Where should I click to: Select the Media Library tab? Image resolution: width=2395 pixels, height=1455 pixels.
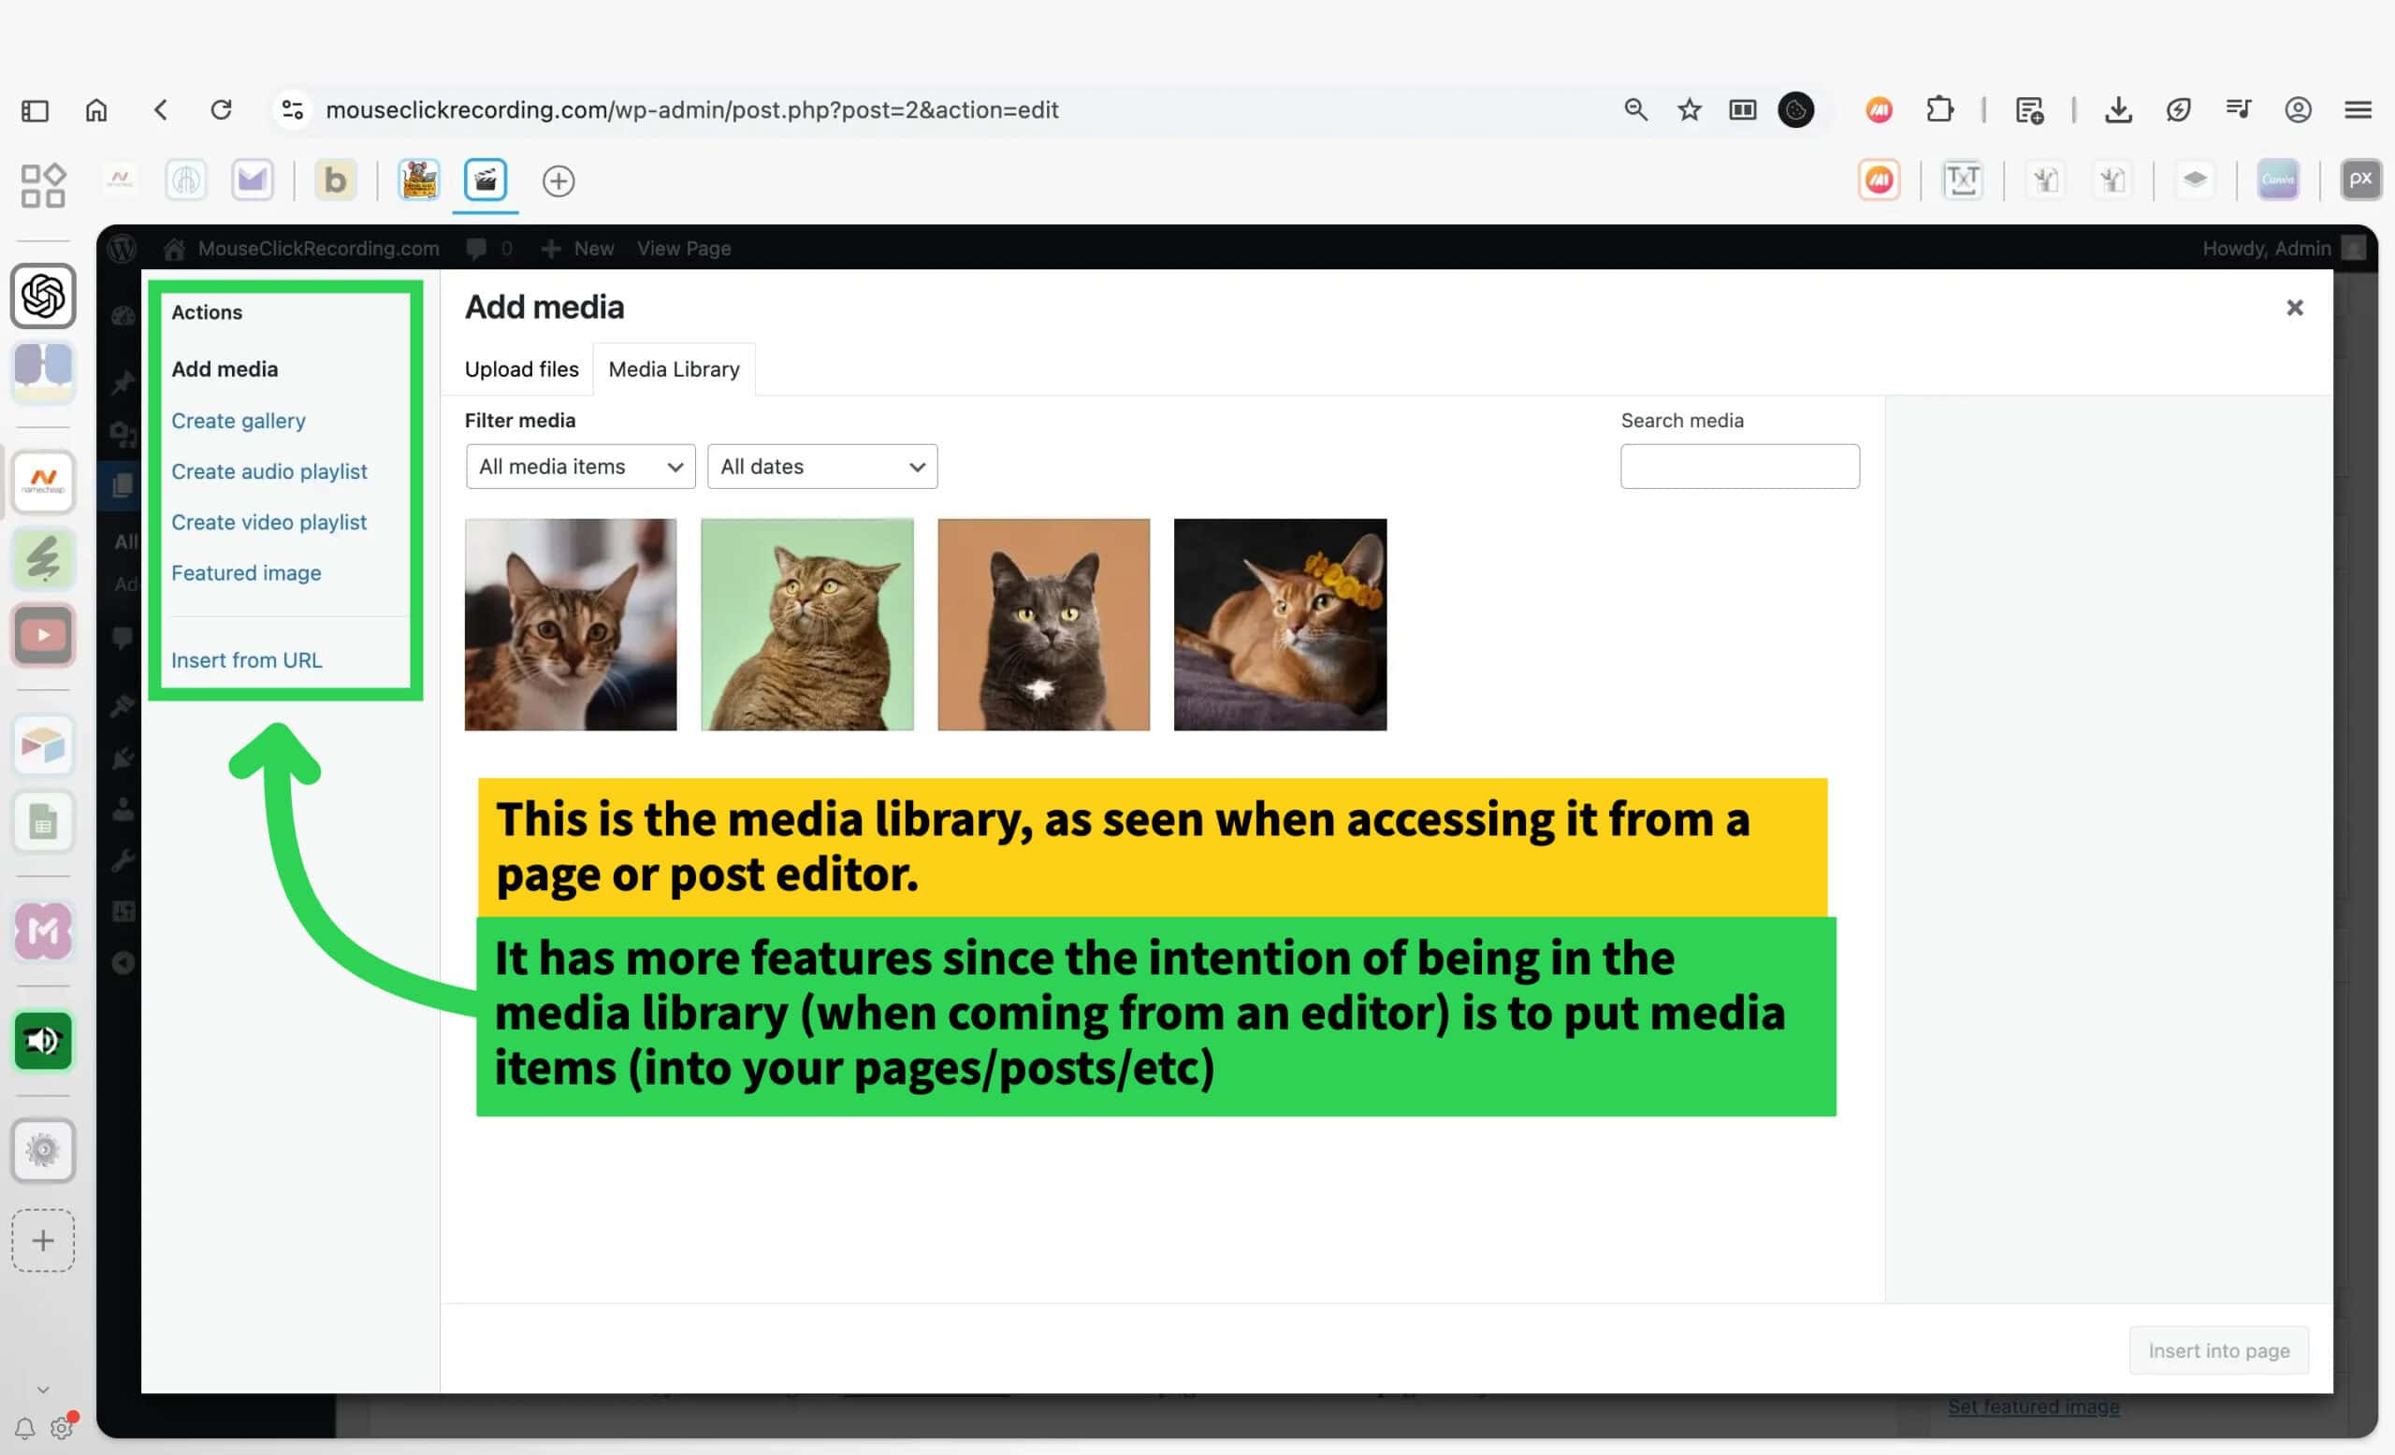click(x=674, y=369)
